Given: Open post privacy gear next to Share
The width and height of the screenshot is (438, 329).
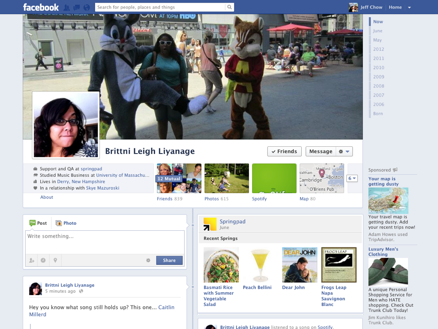Looking at the screenshot, I should (148, 260).
